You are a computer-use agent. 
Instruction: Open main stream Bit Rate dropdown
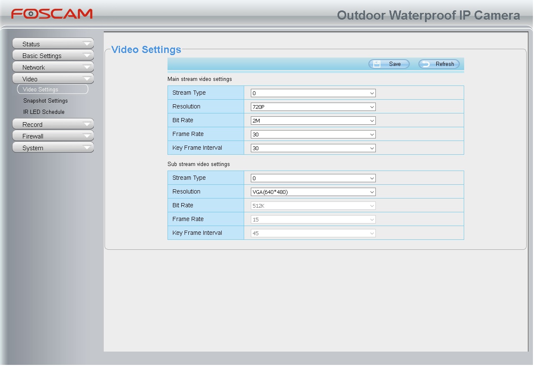point(313,121)
